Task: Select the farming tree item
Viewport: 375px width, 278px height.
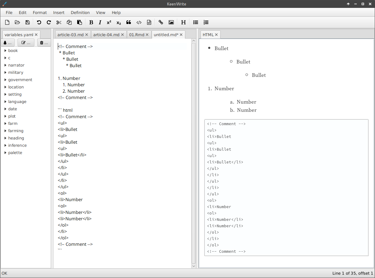Action: [16, 131]
